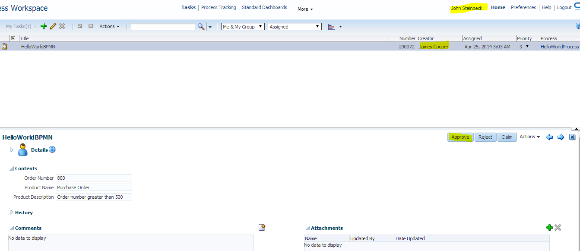Collapse the Attachments section
Screen dimensions: 580x251
click(307, 229)
